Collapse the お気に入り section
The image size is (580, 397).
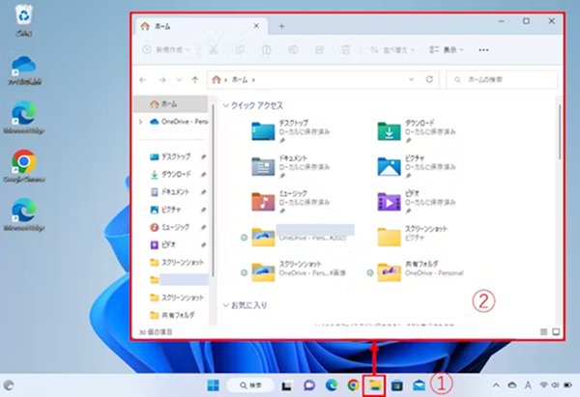pos(226,305)
